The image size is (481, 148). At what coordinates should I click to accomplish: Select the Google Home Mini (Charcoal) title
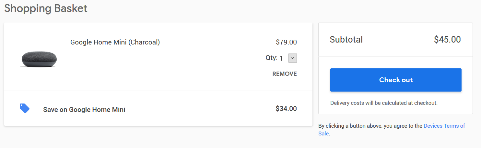pyautogui.click(x=115, y=42)
